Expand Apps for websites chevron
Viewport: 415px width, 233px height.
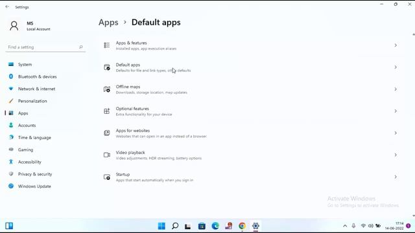(x=396, y=133)
